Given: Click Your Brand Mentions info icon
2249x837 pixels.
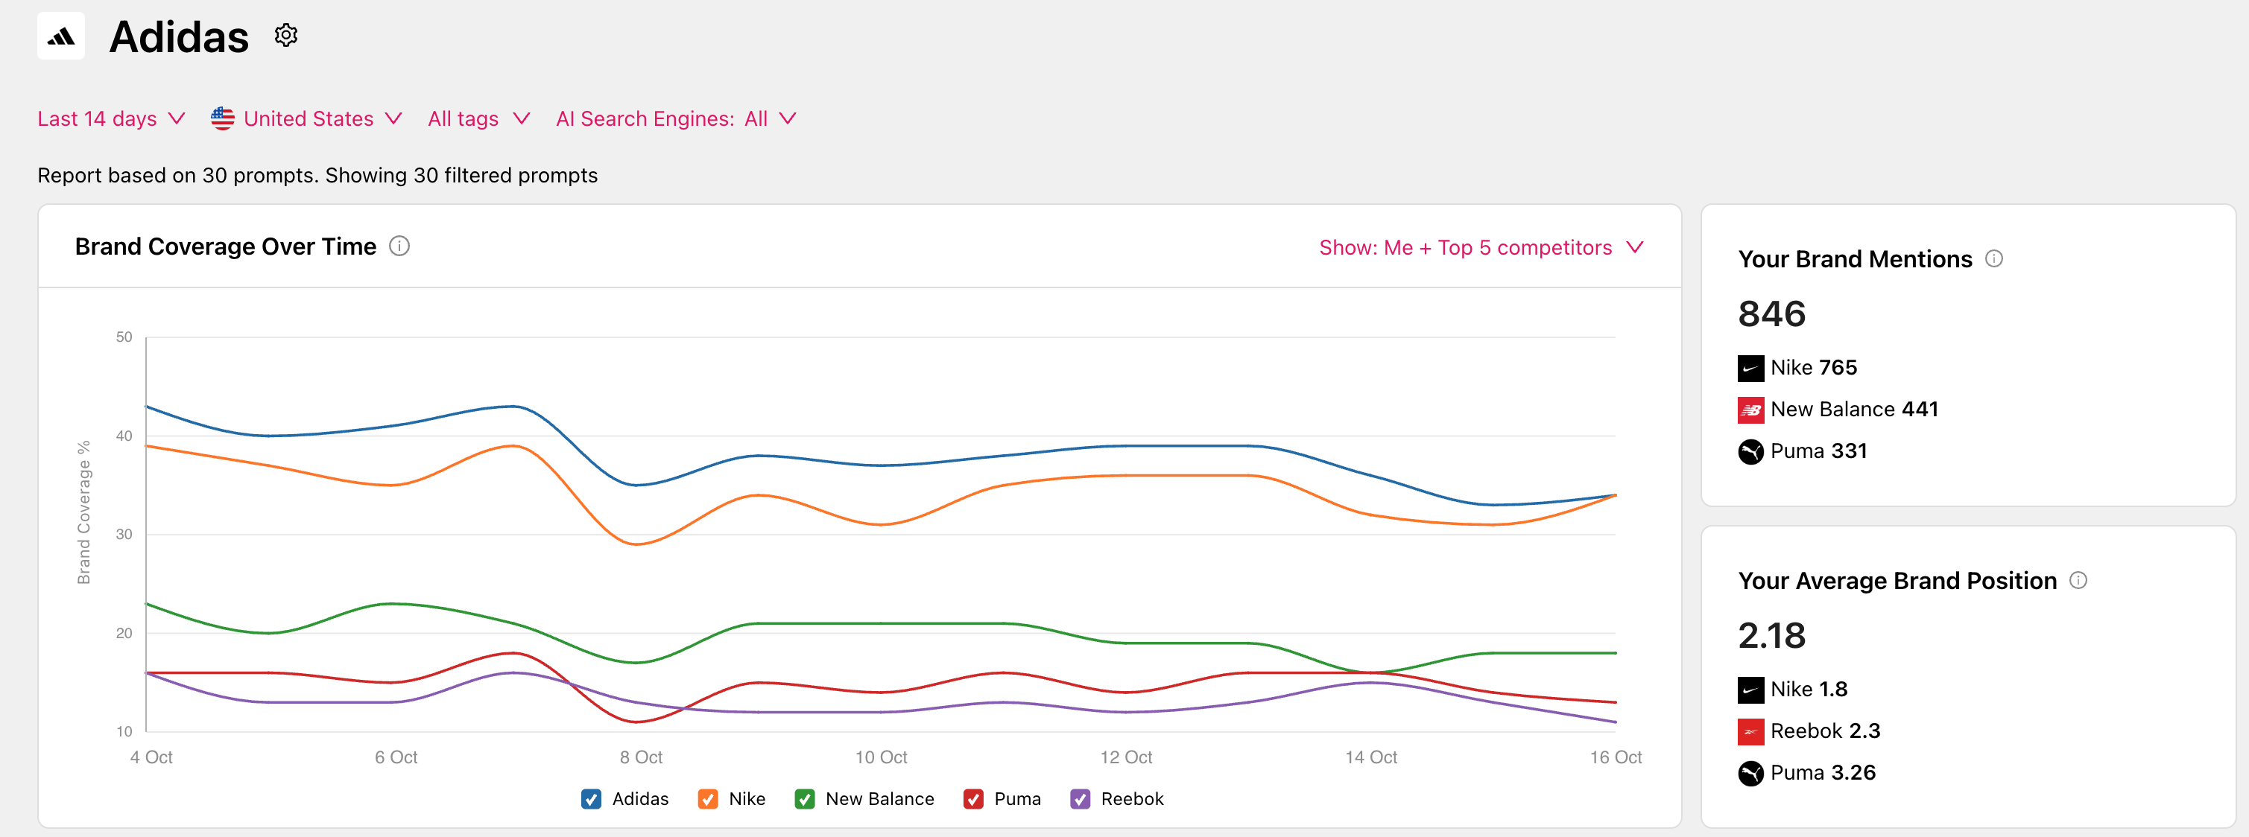Looking at the screenshot, I should [x=1993, y=259].
